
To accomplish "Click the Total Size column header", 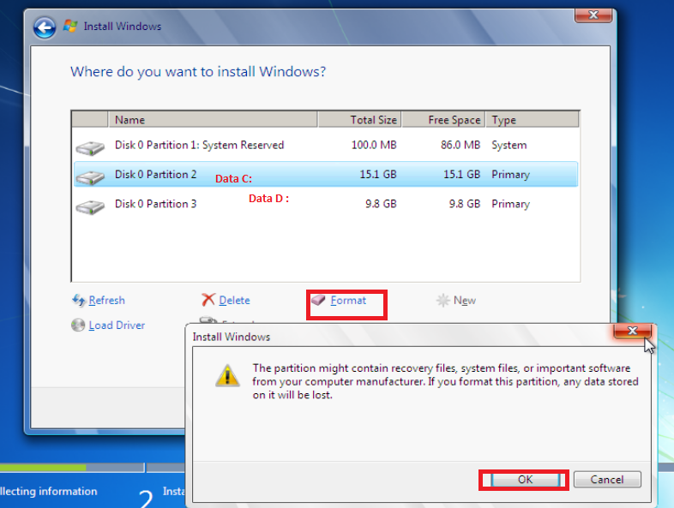I will (359, 120).
